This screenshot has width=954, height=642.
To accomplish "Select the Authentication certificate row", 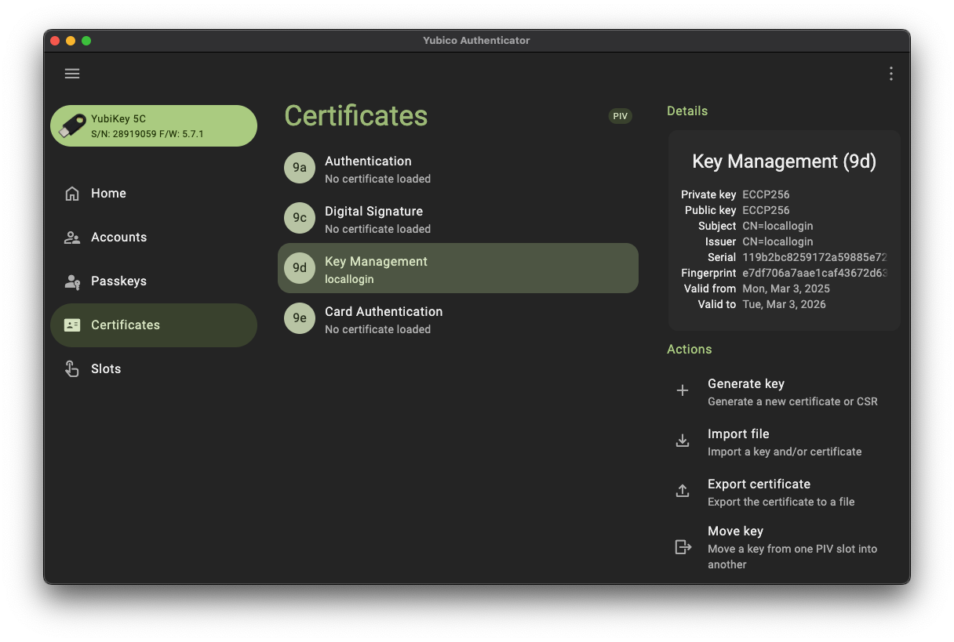I will tap(458, 168).
